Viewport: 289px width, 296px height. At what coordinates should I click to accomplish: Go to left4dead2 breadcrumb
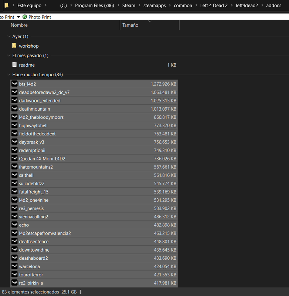(x=247, y=6)
